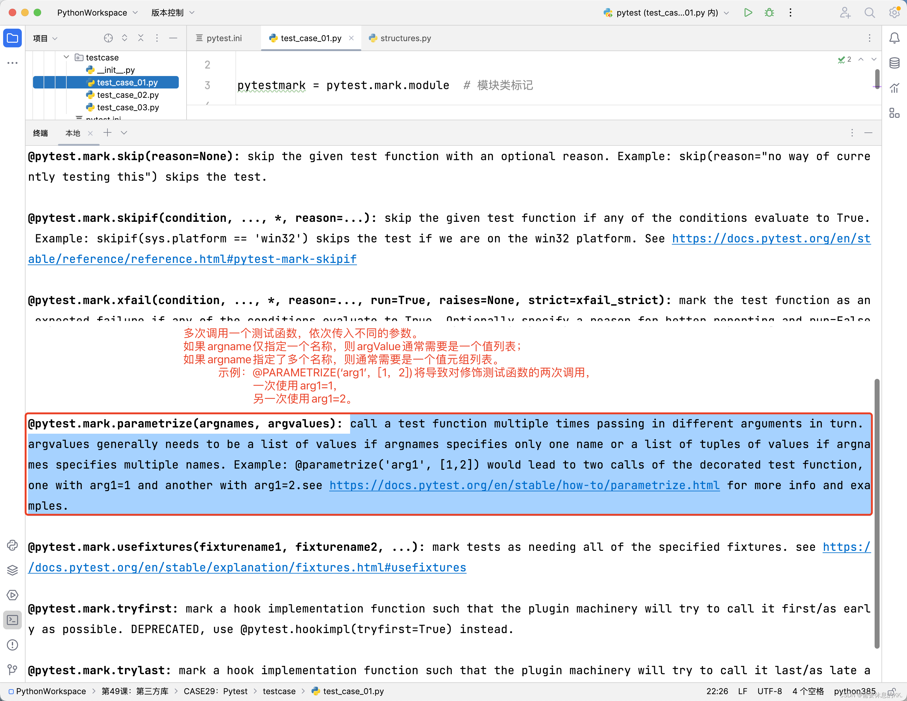Image resolution: width=907 pixels, height=701 pixels.
Task: Collapse all icon in project panel
Action: (x=141, y=38)
